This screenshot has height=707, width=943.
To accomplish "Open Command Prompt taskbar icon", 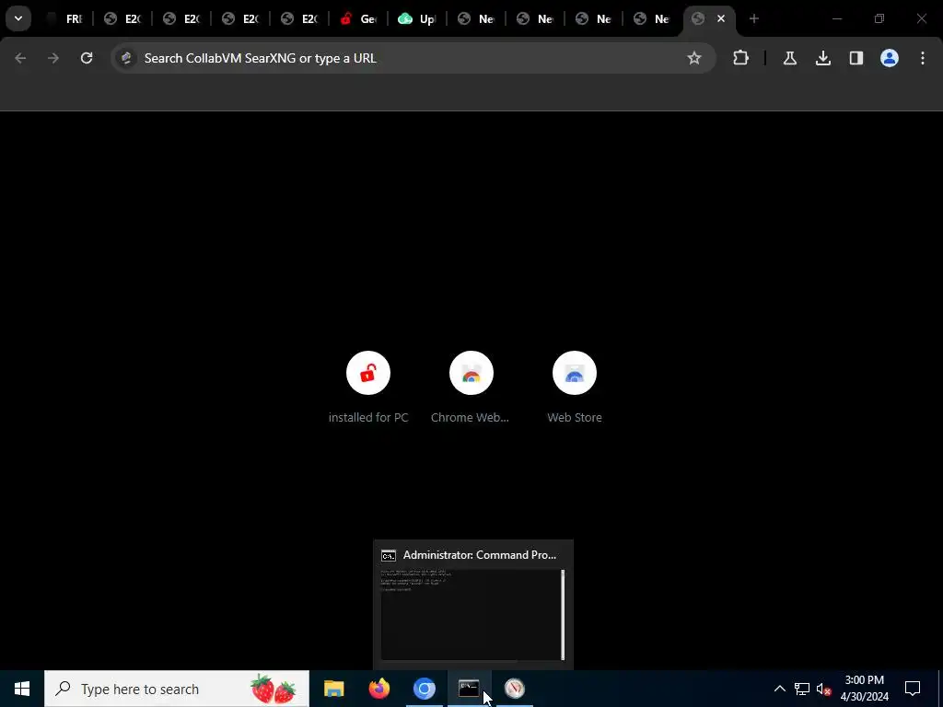I will pyautogui.click(x=469, y=689).
